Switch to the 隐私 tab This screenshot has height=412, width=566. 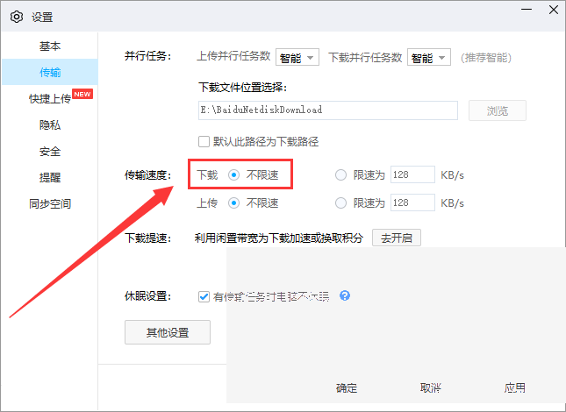50,124
